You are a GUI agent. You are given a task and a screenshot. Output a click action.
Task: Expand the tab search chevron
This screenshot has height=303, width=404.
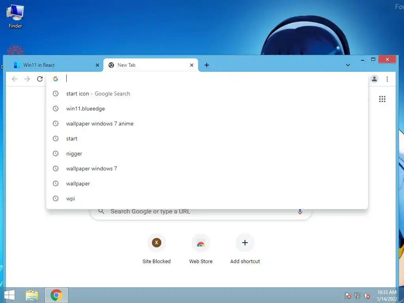tap(348, 65)
